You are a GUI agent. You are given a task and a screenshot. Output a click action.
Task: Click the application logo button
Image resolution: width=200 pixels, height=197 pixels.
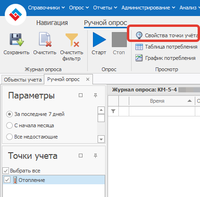coord(16,15)
